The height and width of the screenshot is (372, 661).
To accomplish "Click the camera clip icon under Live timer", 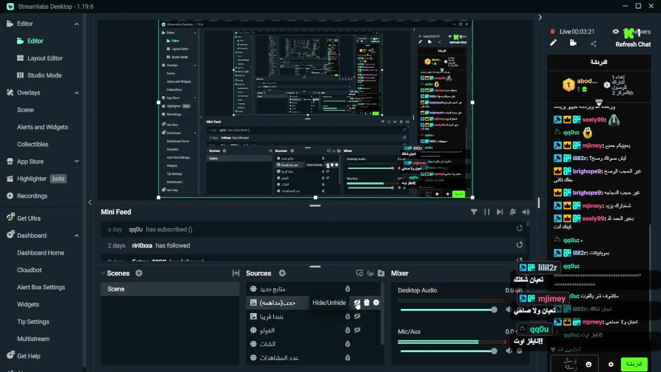I will click(573, 43).
